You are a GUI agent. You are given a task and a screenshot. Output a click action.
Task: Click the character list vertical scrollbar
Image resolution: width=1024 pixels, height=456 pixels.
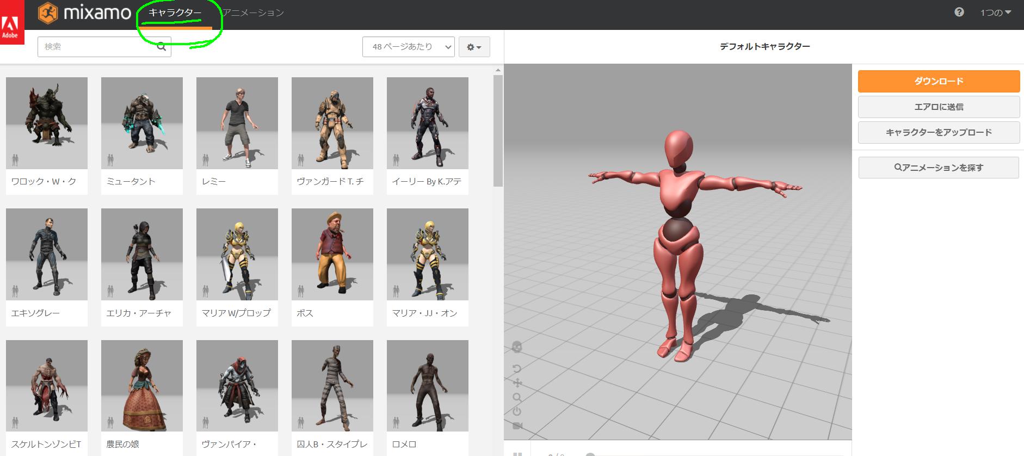[498, 131]
